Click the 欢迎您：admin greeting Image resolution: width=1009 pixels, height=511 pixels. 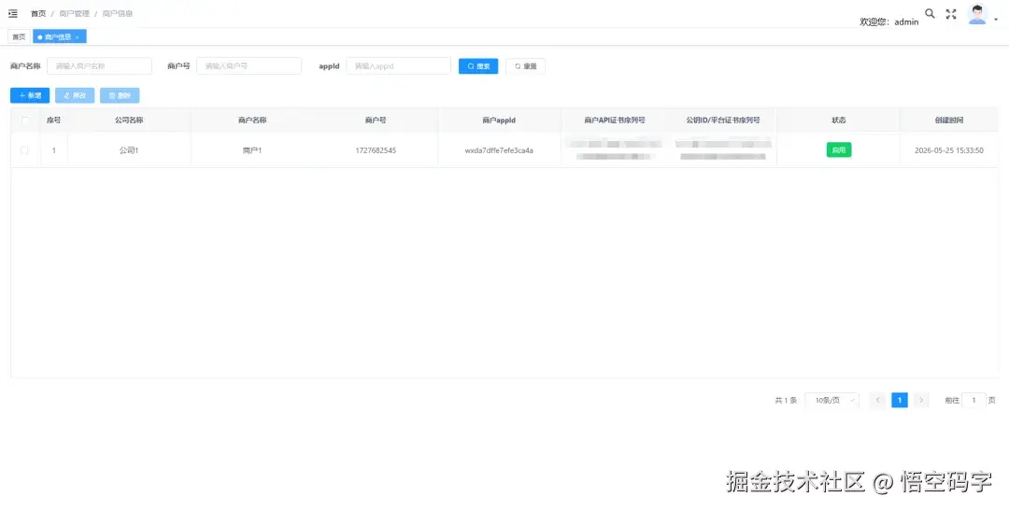click(x=889, y=21)
